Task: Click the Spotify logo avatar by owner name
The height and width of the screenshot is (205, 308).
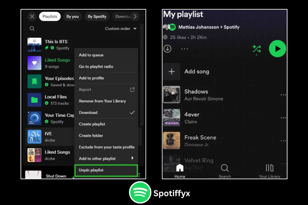Action: tap(172, 27)
